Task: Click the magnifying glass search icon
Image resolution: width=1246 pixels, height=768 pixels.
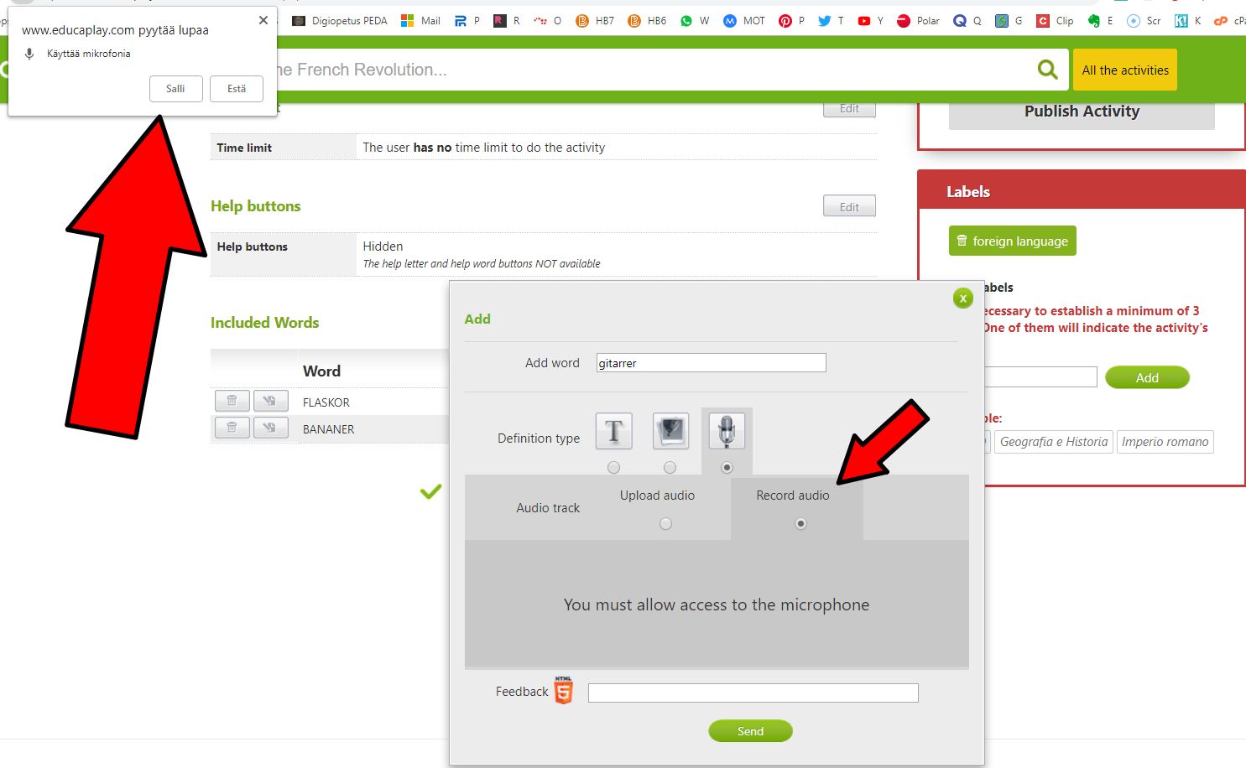Action: point(1047,70)
